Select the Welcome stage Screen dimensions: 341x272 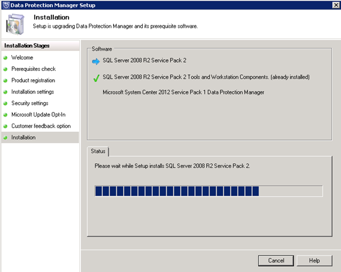22,57
